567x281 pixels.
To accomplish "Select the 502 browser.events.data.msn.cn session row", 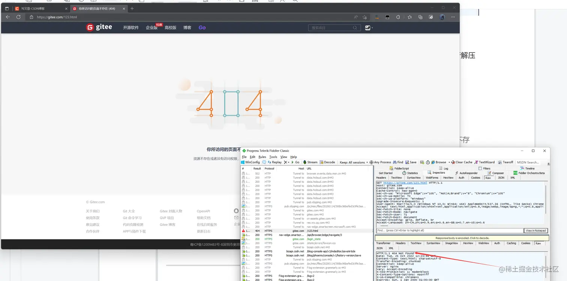I will (307, 173).
